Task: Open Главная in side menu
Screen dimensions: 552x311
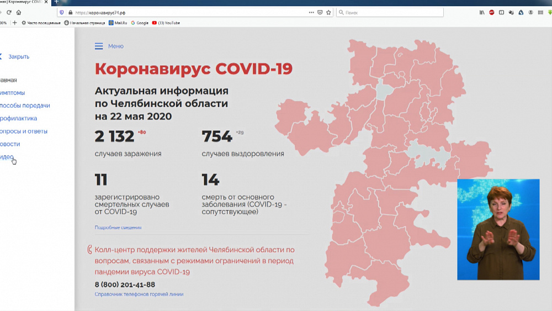Action: (x=8, y=80)
